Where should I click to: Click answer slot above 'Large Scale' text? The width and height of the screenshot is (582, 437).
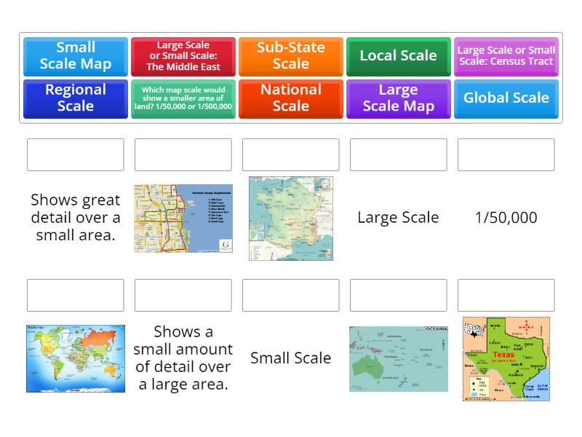[398, 154]
